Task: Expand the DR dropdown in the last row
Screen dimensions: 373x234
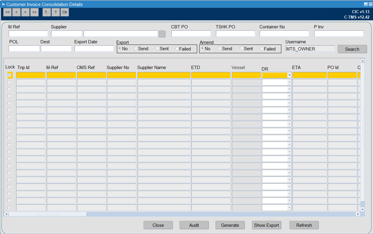Action: pos(289,208)
